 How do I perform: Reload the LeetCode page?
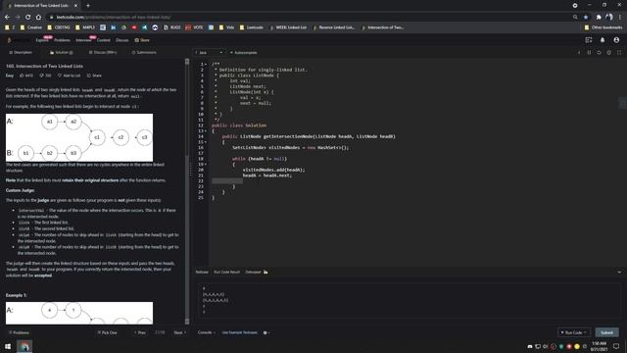pyautogui.click(x=27, y=18)
